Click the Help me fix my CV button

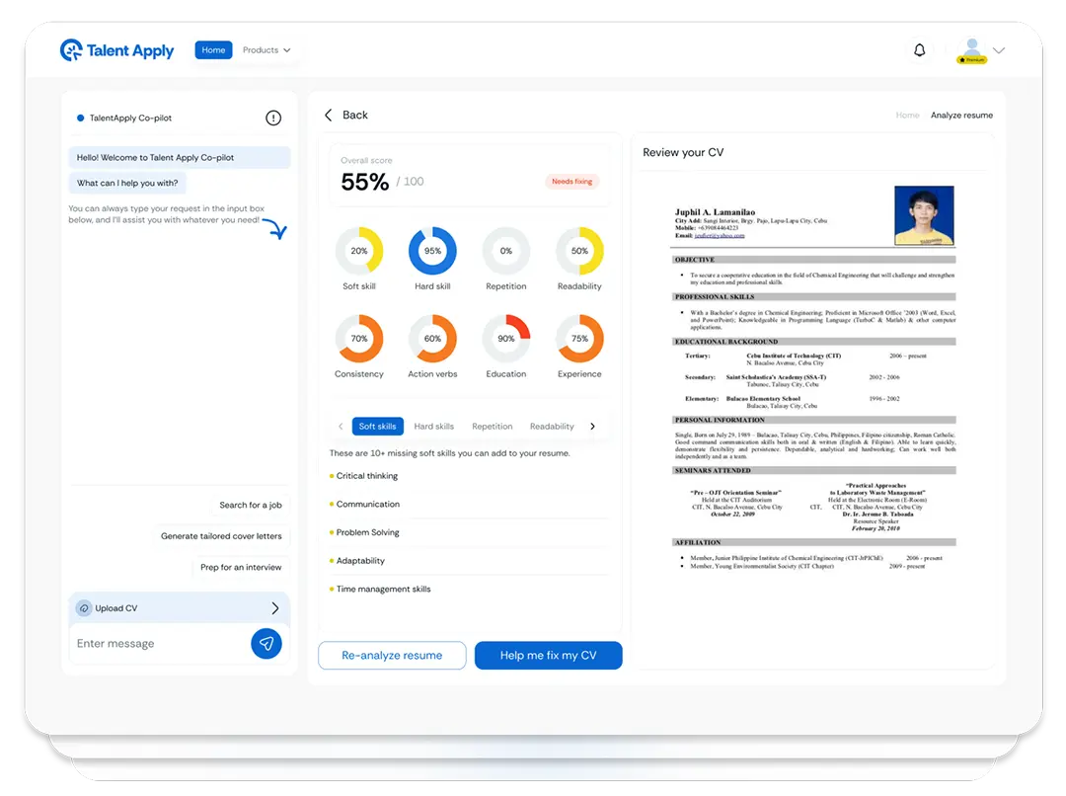[x=548, y=655]
